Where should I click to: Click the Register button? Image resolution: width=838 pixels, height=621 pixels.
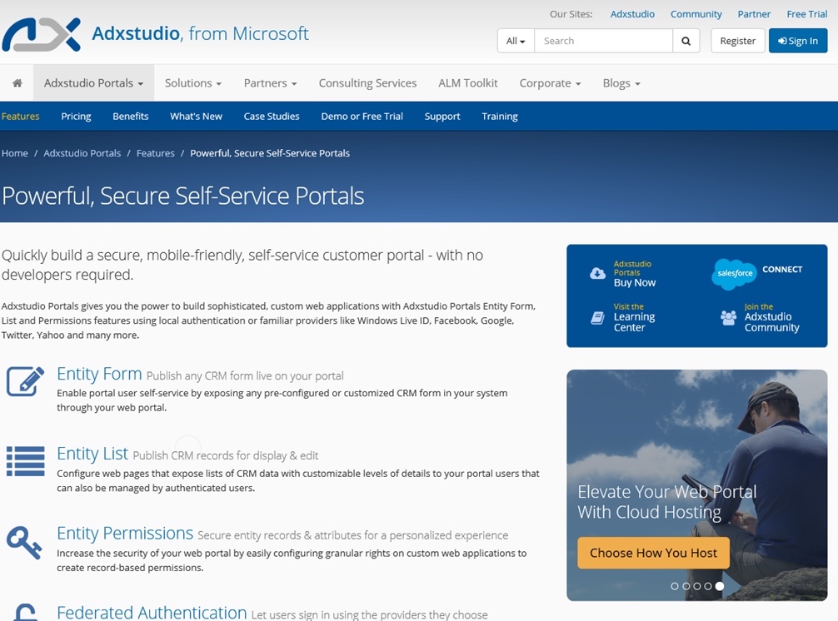(737, 40)
